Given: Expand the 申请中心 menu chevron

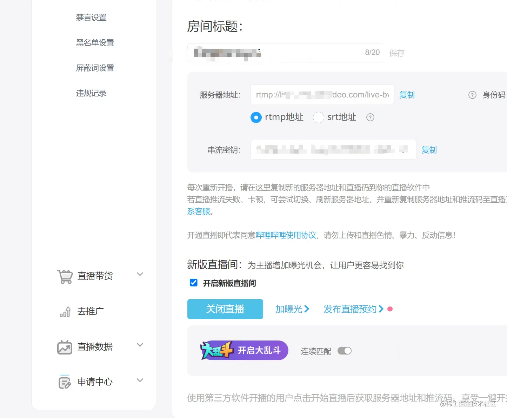Looking at the screenshot, I should pos(140,380).
